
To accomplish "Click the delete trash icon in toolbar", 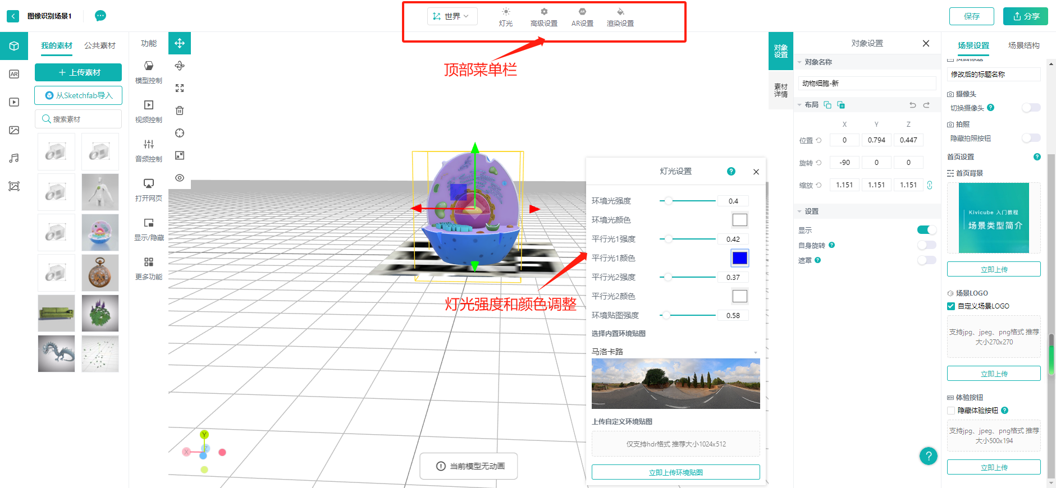I will 180,111.
